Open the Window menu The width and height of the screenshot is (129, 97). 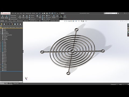(33, 13)
